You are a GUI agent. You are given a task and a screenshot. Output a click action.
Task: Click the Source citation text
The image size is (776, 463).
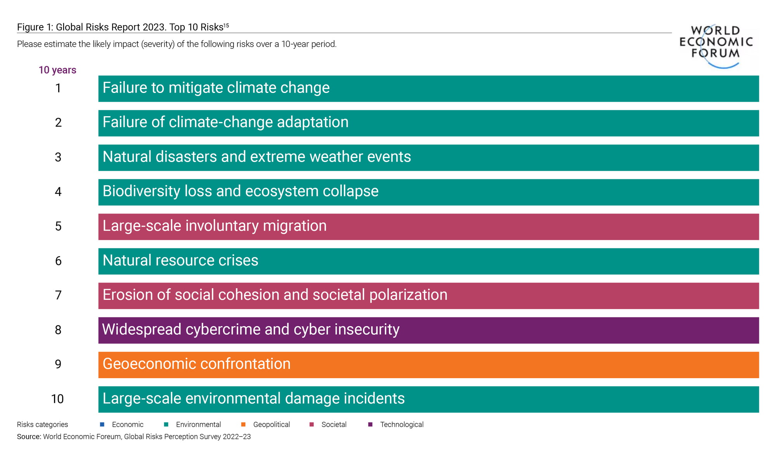(x=134, y=437)
